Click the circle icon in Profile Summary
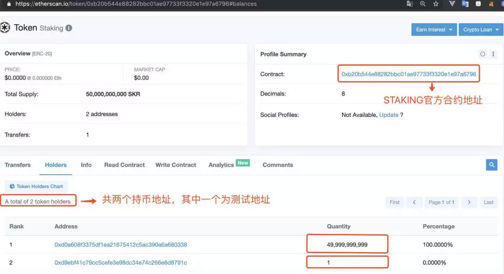Image resolution: width=504 pixels, height=274 pixels. point(483,54)
